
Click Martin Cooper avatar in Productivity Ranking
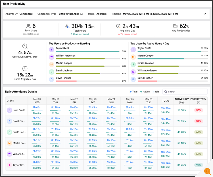click(51, 64)
